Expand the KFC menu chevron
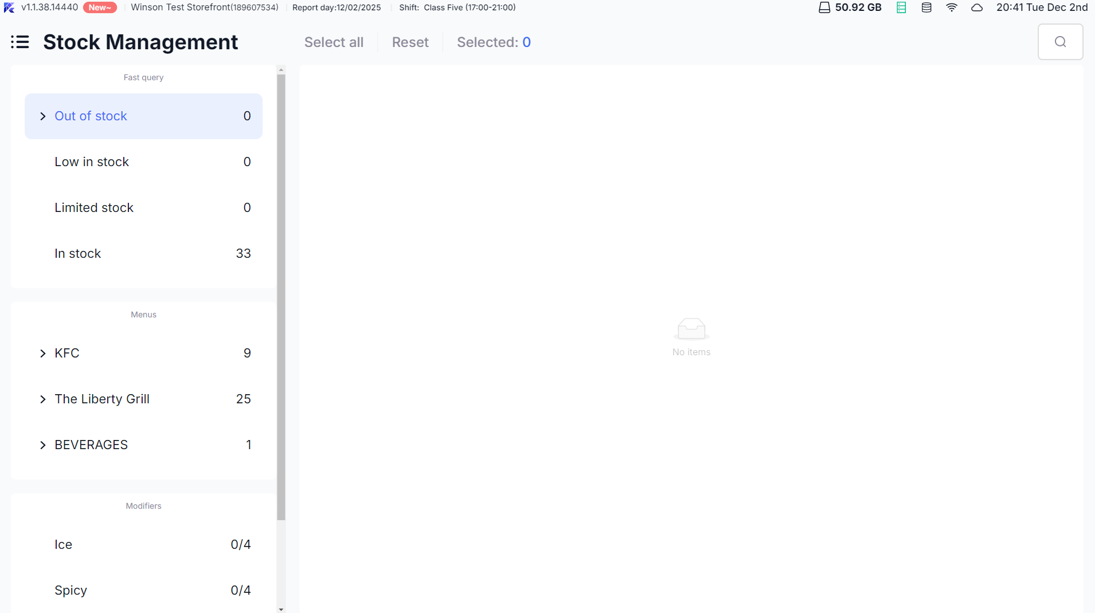The height and width of the screenshot is (613, 1095). (43, 353)
